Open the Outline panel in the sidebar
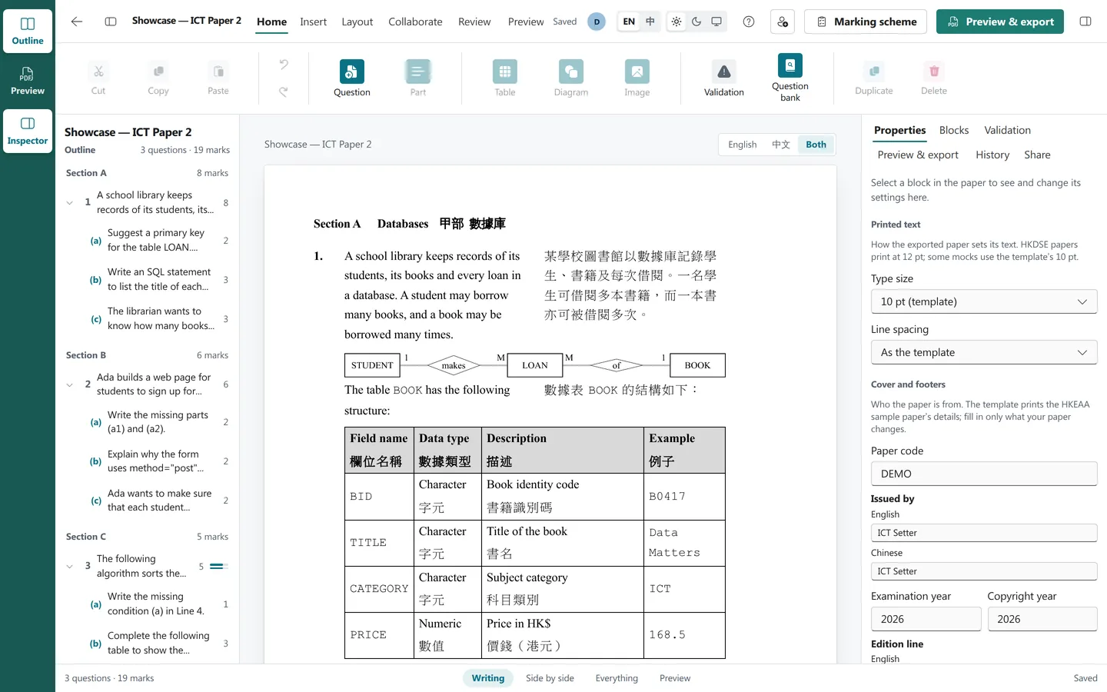This screenshot has height=692, width=1107. point(28,31)
